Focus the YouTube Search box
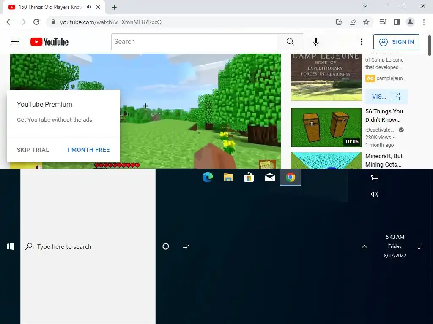Image resolution: width=433 pixels, height=324 pixels. pos(194,42)
